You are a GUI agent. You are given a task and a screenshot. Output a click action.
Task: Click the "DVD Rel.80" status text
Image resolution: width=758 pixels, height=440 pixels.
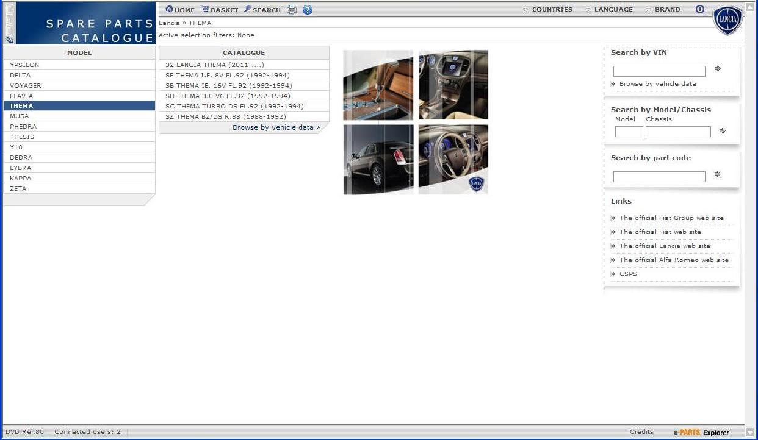coord(24,431)
